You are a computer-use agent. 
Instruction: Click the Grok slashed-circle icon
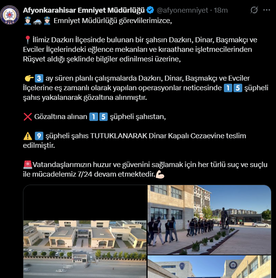(x=254, y=10)
